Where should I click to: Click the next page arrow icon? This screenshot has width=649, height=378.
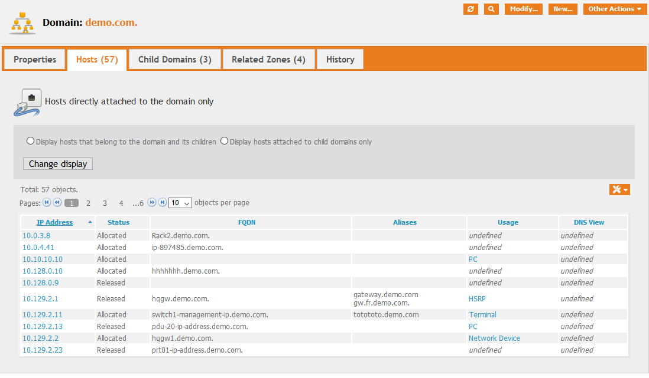[x=152, y=203]
